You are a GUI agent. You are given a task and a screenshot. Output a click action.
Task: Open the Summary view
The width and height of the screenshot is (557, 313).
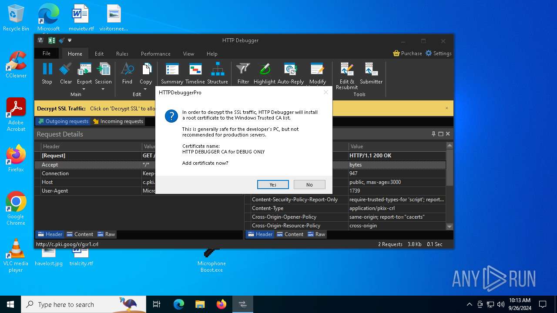(x=172, y=73)
